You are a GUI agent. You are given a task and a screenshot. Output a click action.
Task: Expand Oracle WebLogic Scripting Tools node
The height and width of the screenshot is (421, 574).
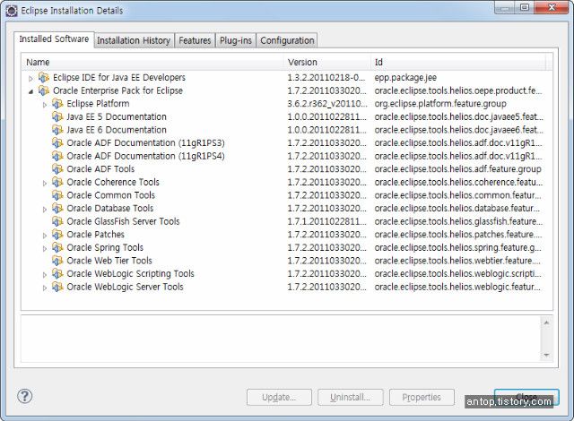point(45,275)
